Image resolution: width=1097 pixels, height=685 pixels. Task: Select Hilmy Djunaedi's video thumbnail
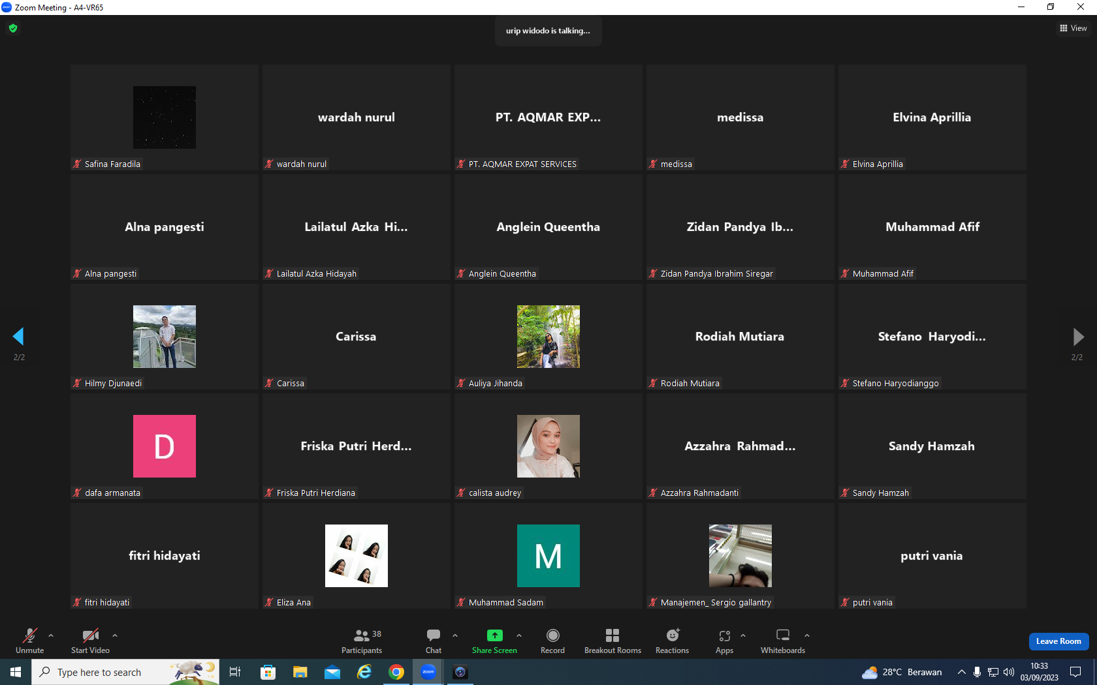point(165,337)
